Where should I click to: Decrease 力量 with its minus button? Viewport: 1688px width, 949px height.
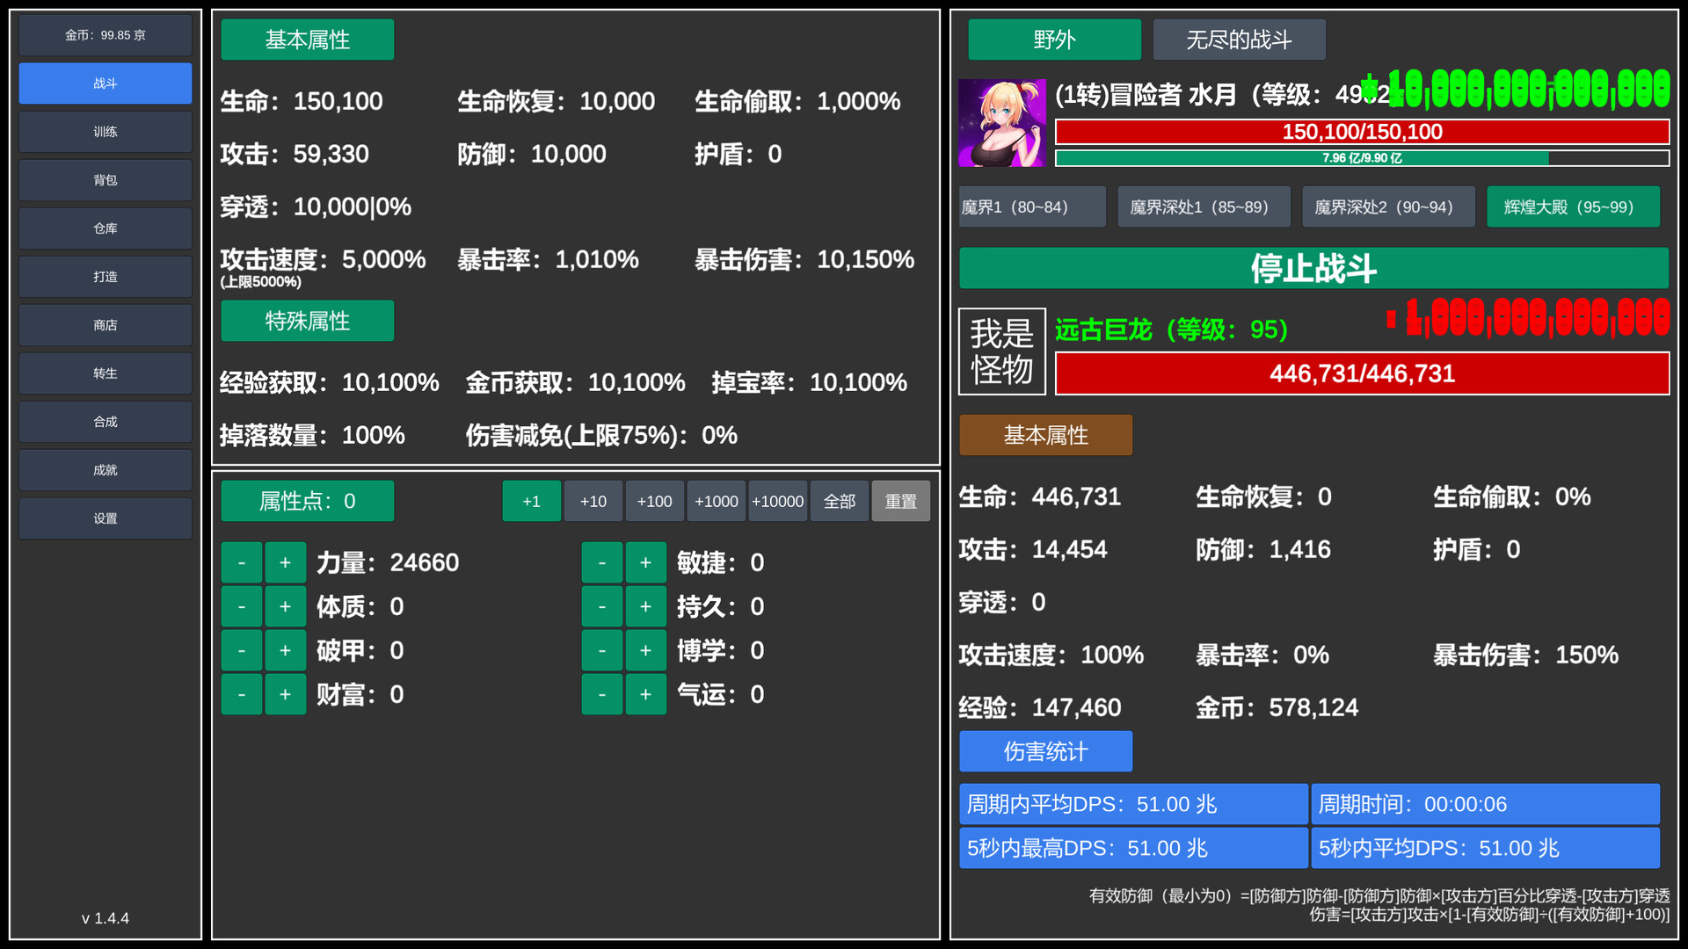tap(241, 561)
